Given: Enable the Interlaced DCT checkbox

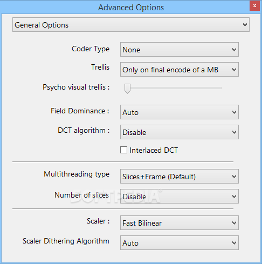Looking at the screenshot, I should [x=123, y=150].
